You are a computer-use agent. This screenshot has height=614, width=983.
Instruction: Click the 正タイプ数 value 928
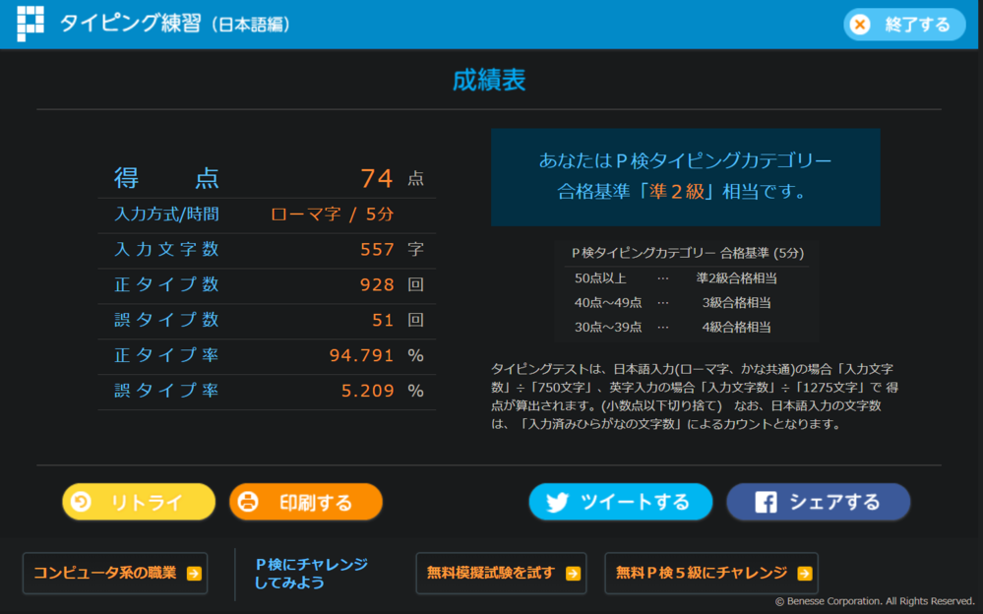coord(377,284)
